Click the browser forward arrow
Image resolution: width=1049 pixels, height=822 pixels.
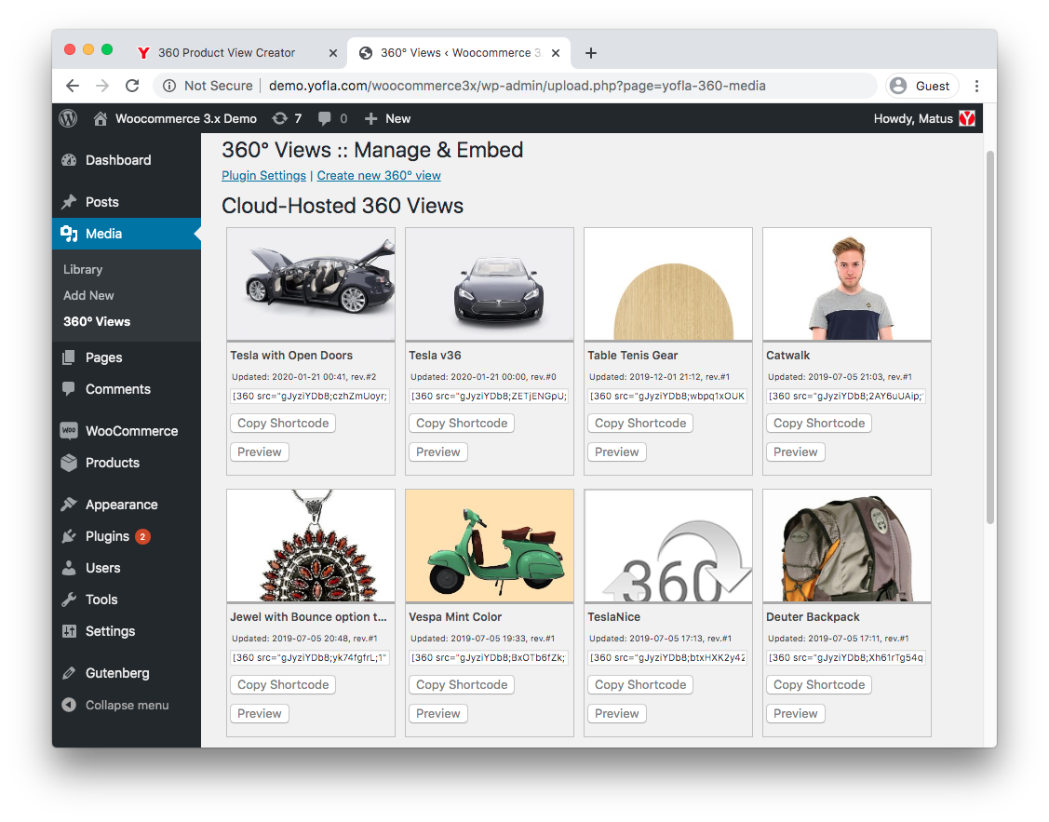coord(102,86)
